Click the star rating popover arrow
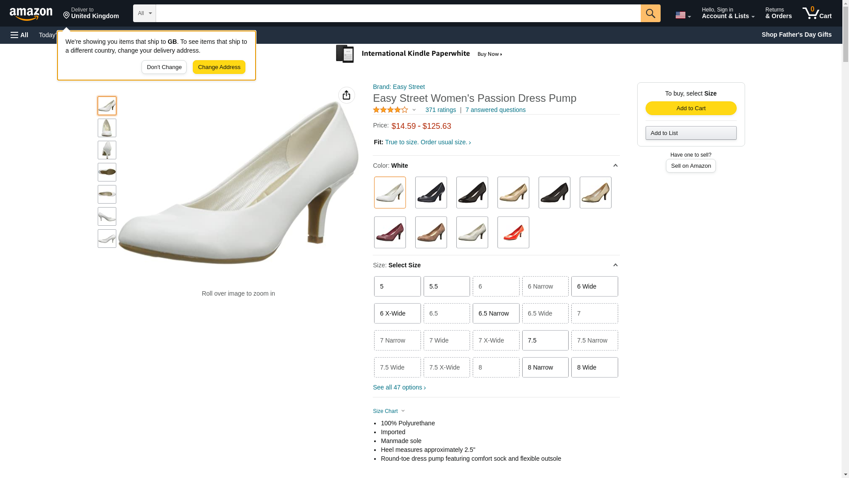849x478 pixels. coord(414,110)
